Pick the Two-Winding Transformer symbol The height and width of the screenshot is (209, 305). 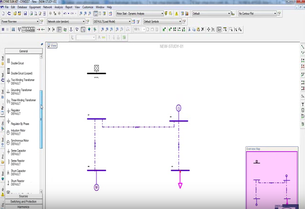coord(23,81)
